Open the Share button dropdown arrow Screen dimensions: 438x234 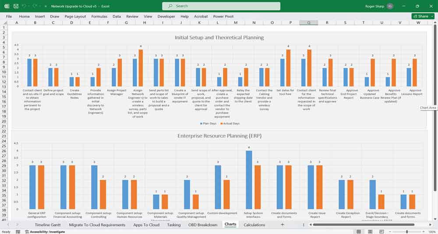432,16
